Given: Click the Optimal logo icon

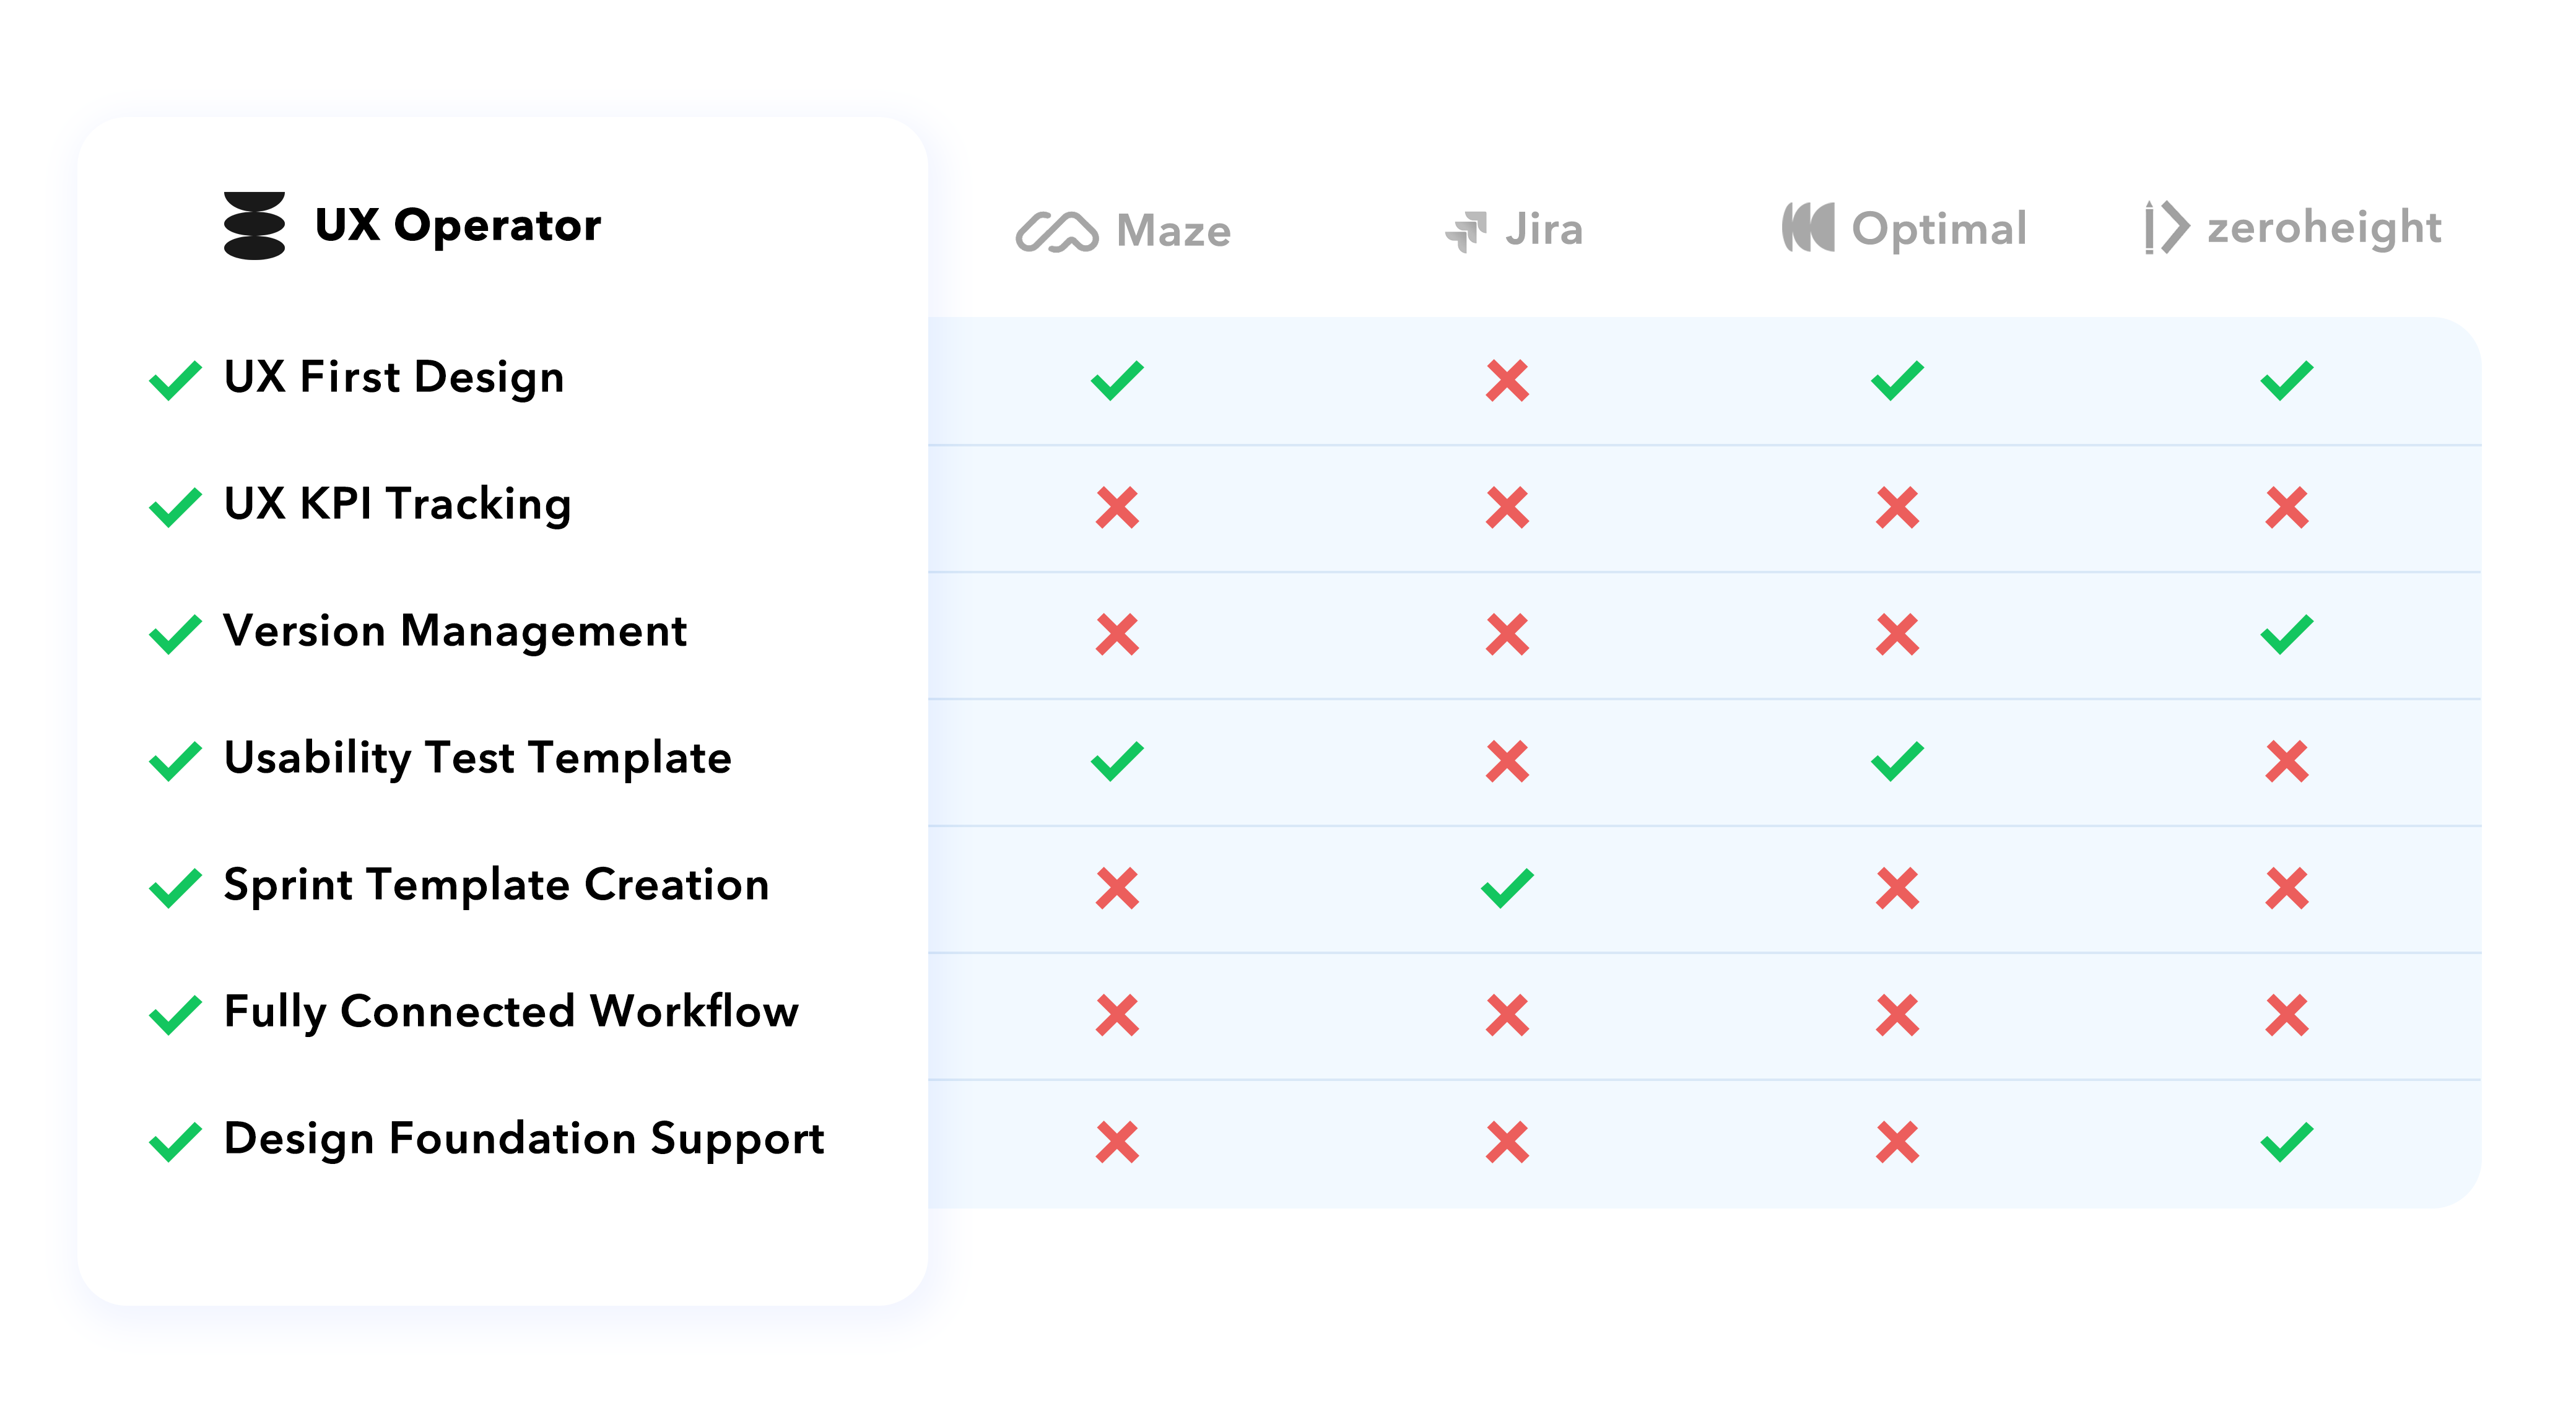Looking at the screenshot, I should [x=1808, y=228].
